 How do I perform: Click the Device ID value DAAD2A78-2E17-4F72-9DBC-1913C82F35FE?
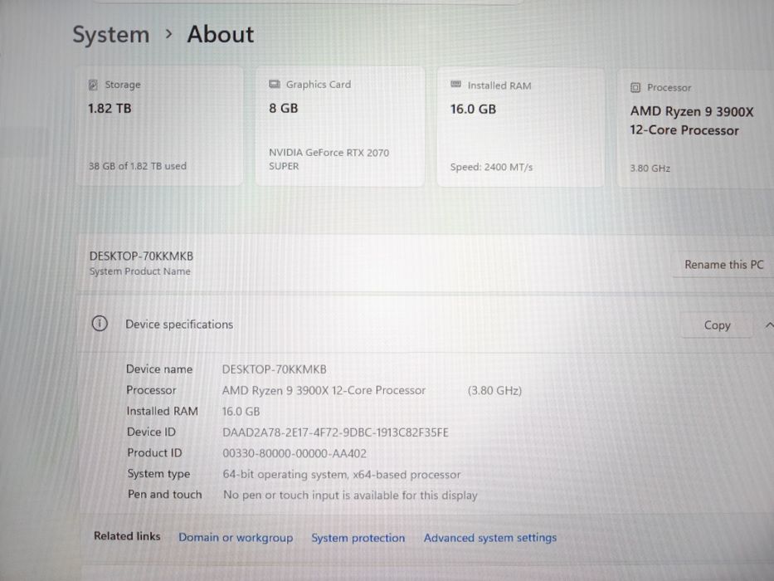[x=335, y=432]
